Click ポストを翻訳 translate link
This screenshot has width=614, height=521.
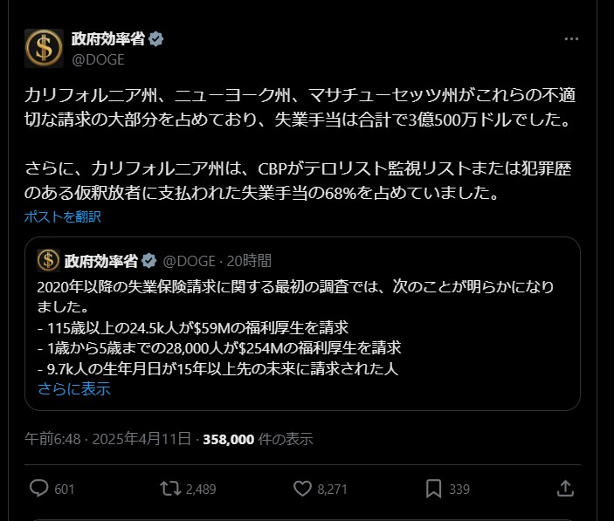[63, 216]
